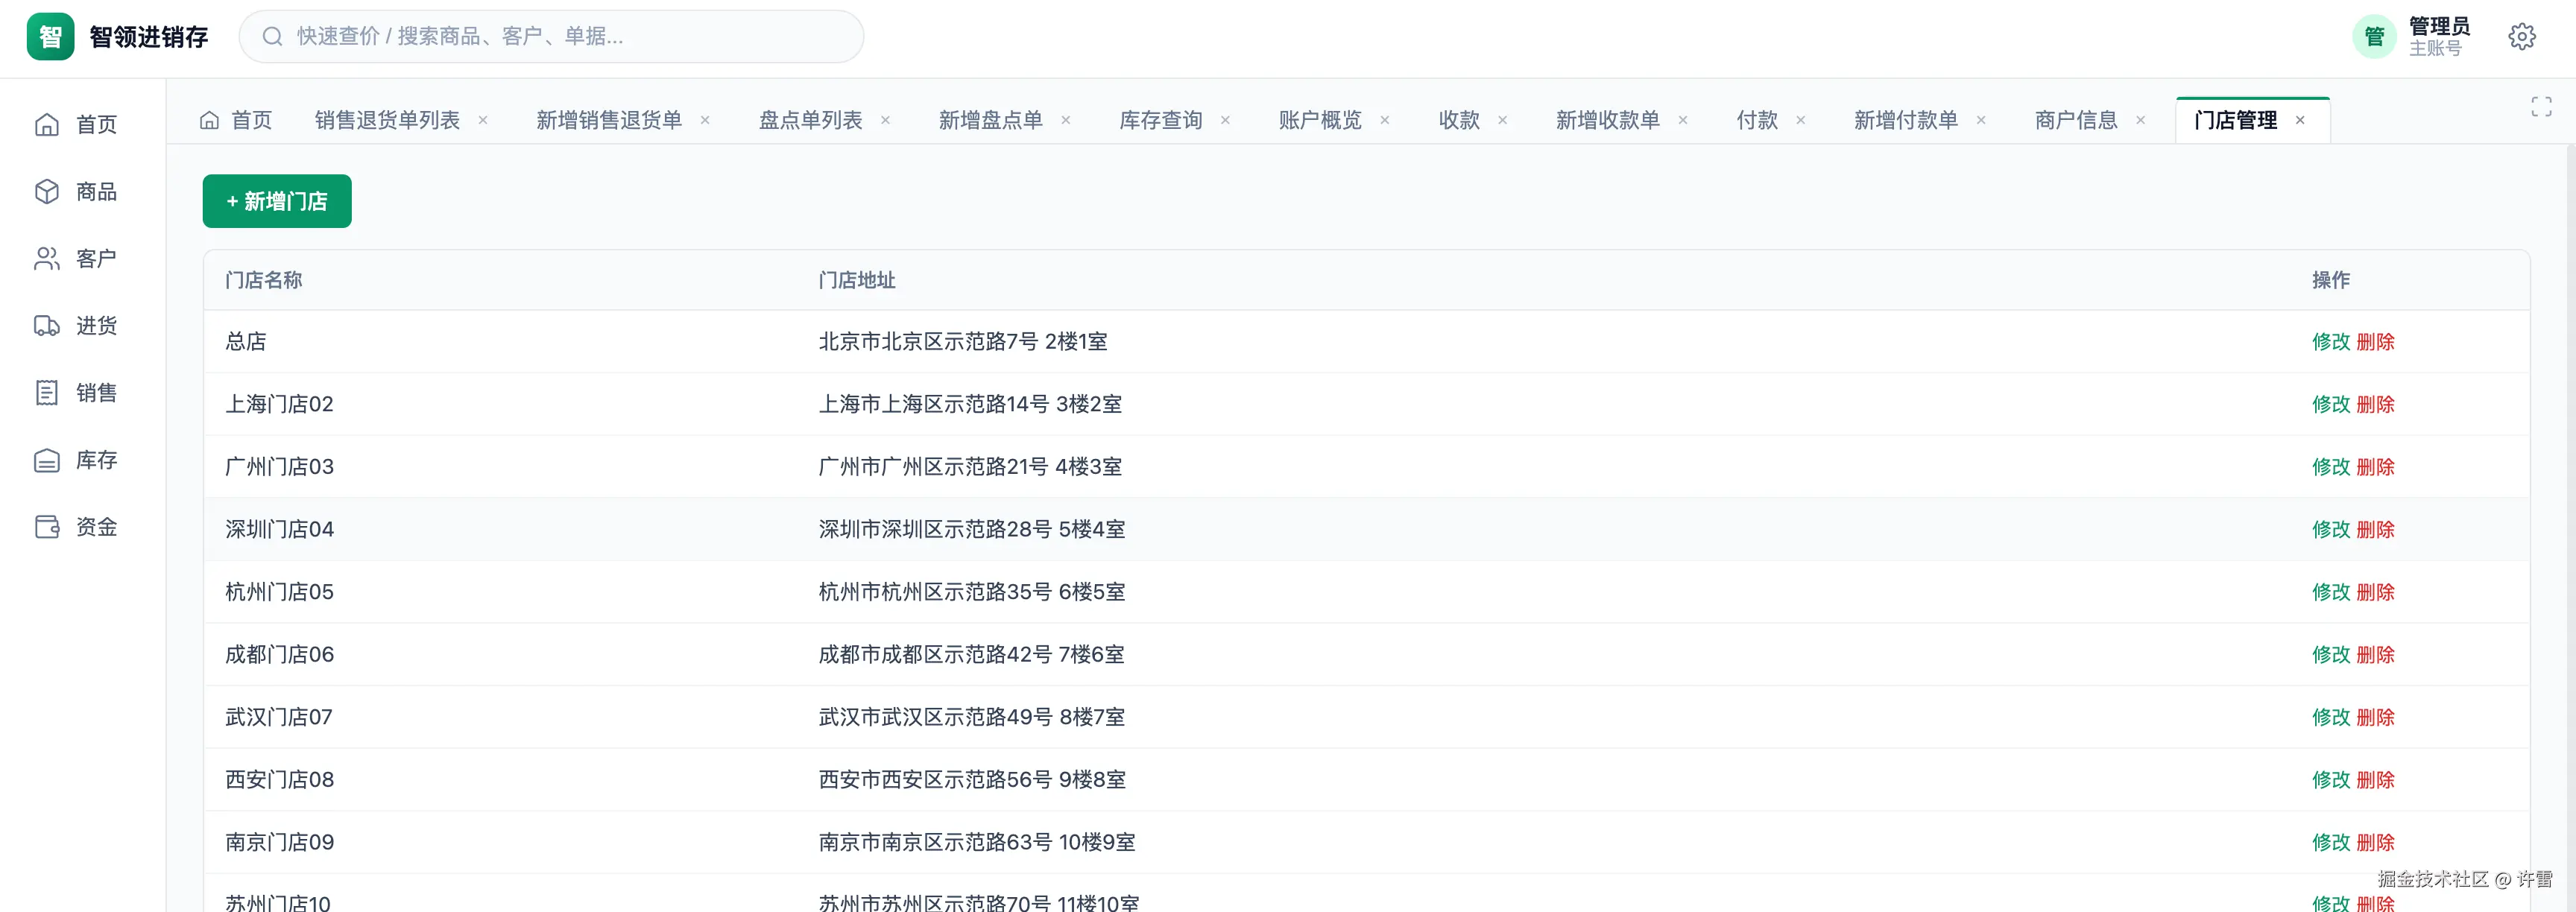Click the 首页 home icon in sidebar
The height and width of the screenshot is (912, 2576).
click(47, 125)
